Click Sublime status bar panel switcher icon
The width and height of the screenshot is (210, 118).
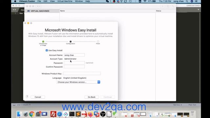point(14,105)
